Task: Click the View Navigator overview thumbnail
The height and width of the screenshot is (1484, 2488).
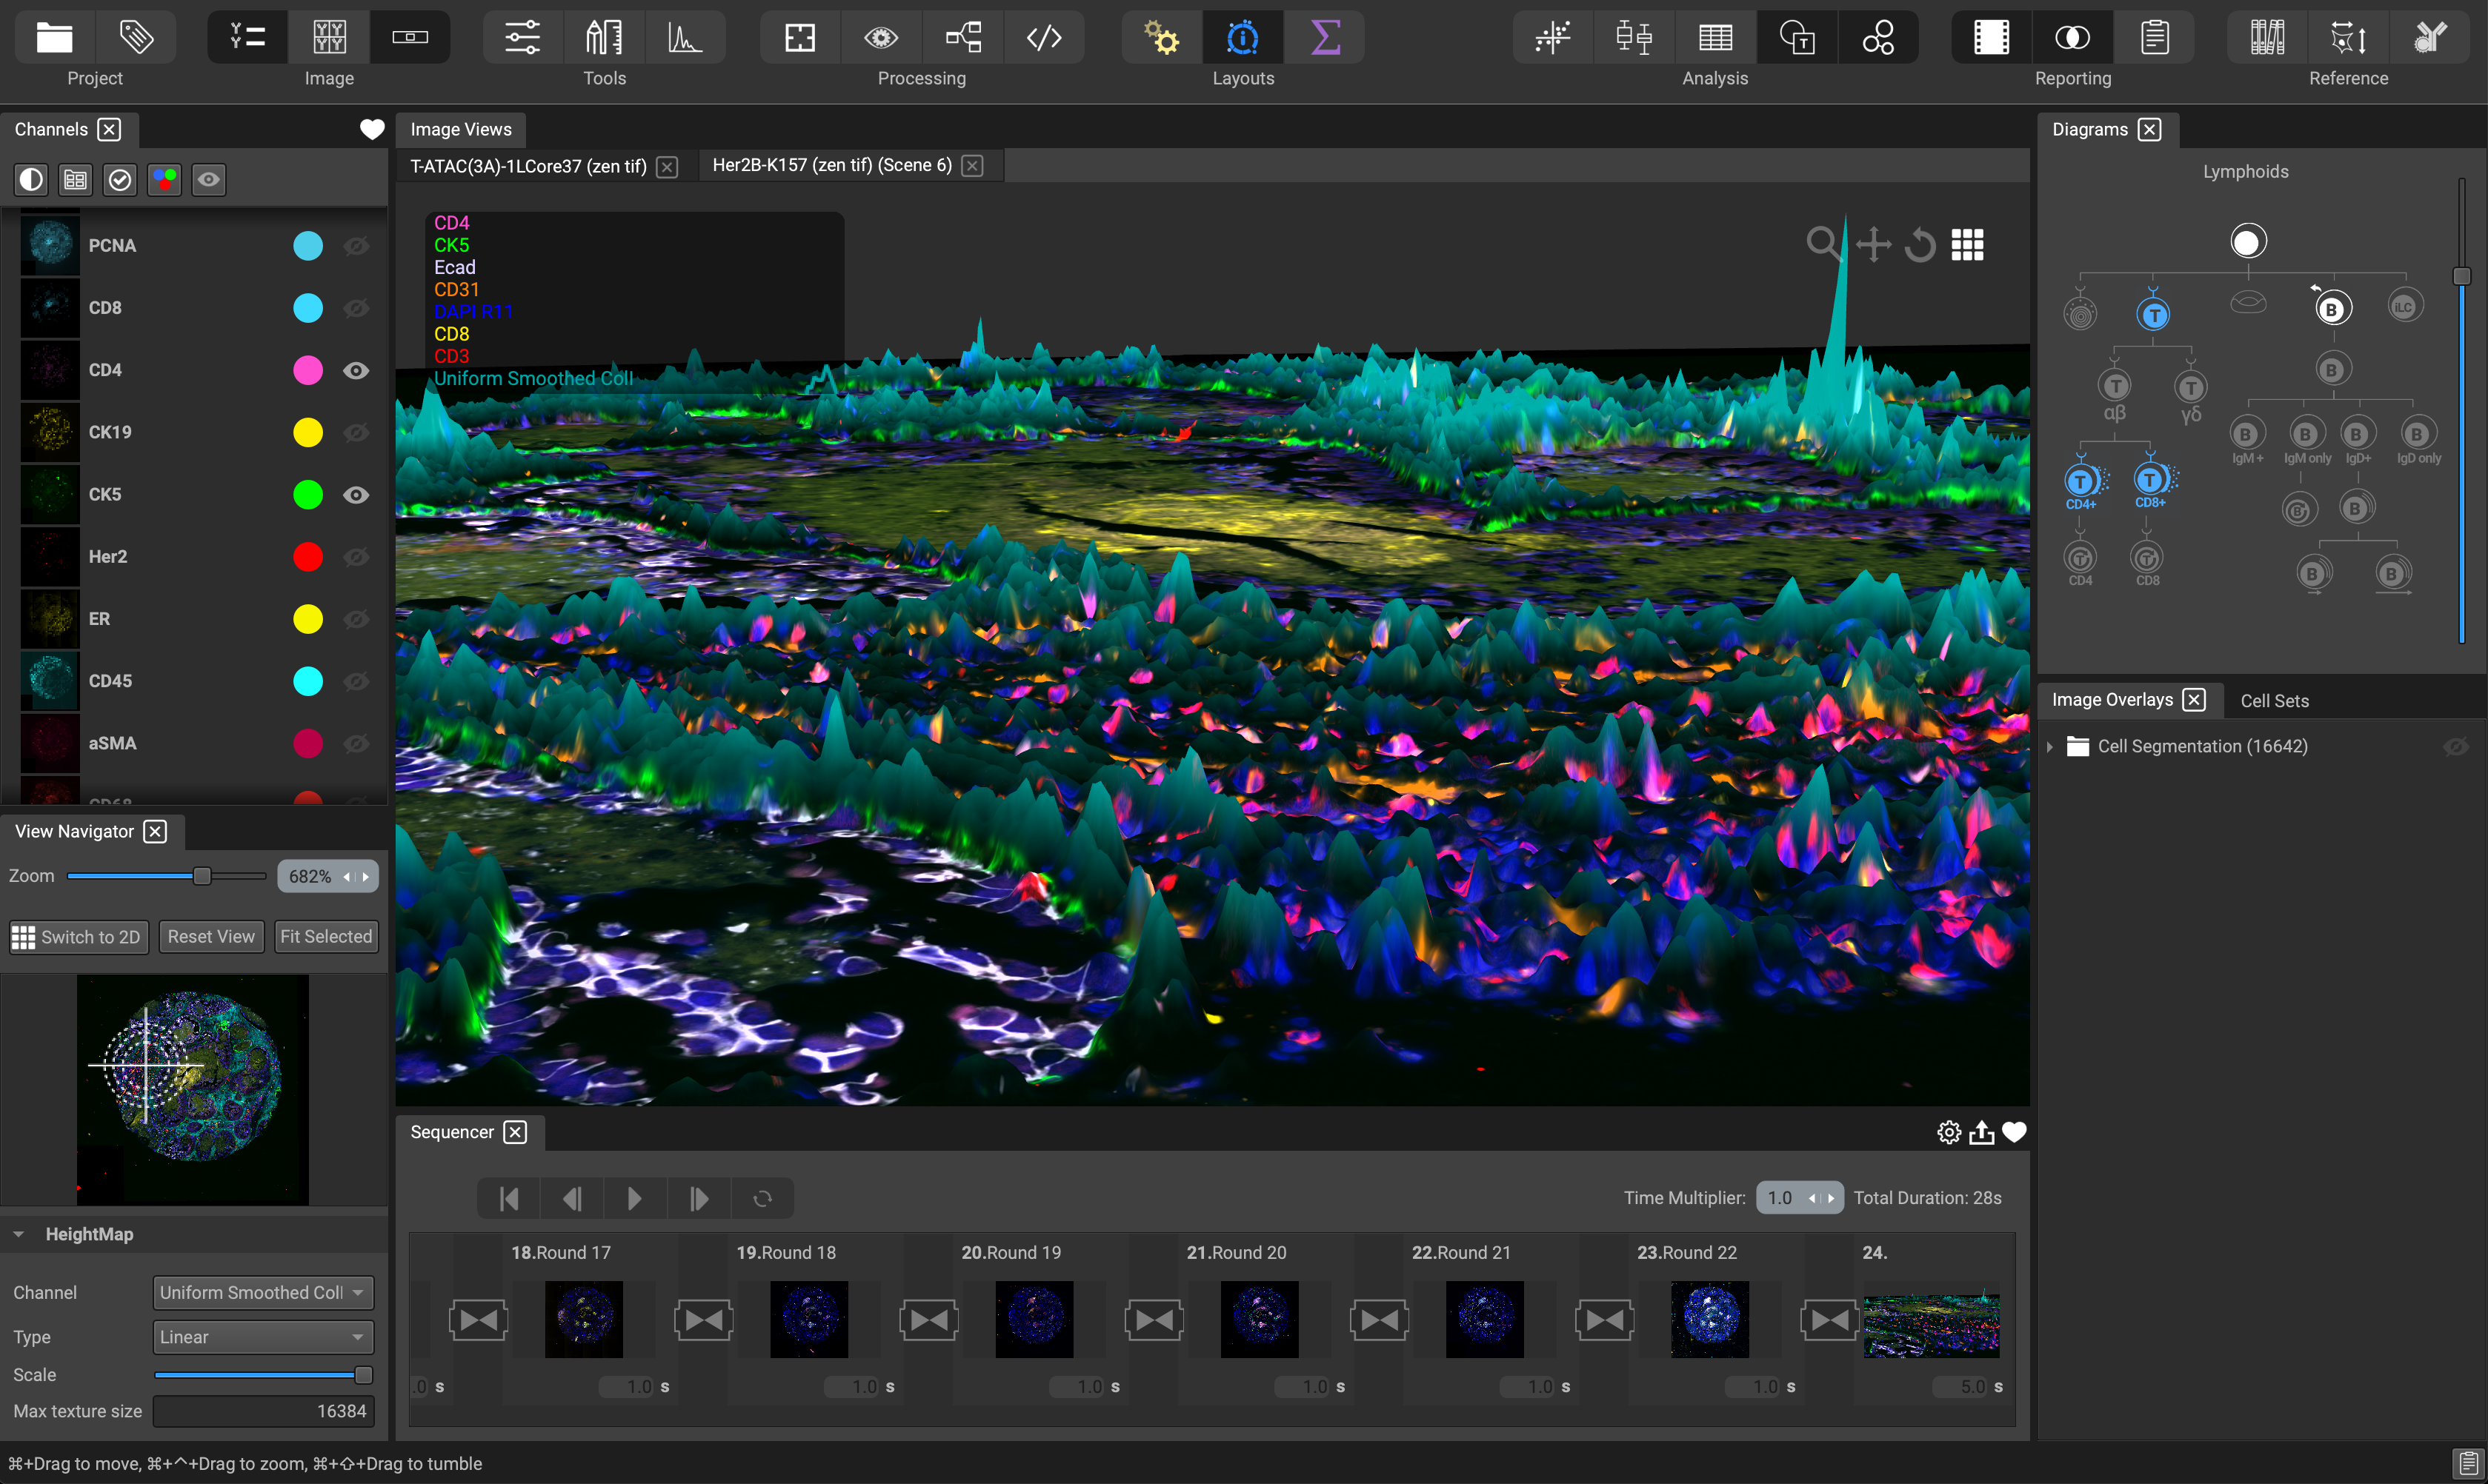Action: click(192, 1090)
